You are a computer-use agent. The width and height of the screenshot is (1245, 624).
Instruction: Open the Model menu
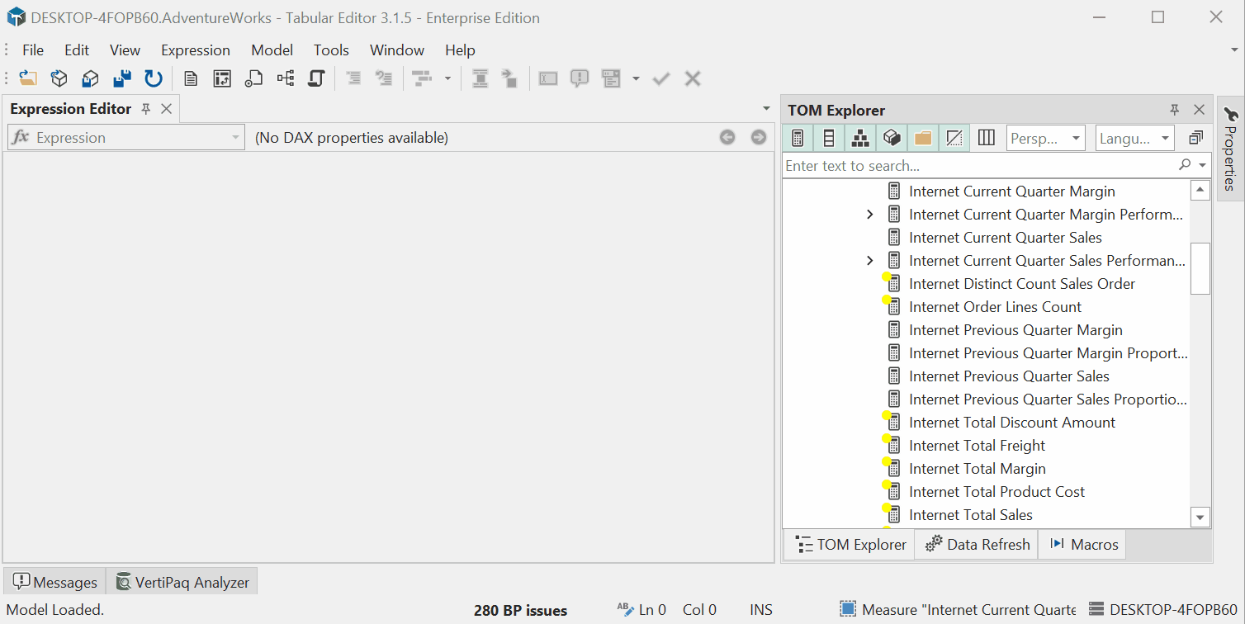point(272,50)
